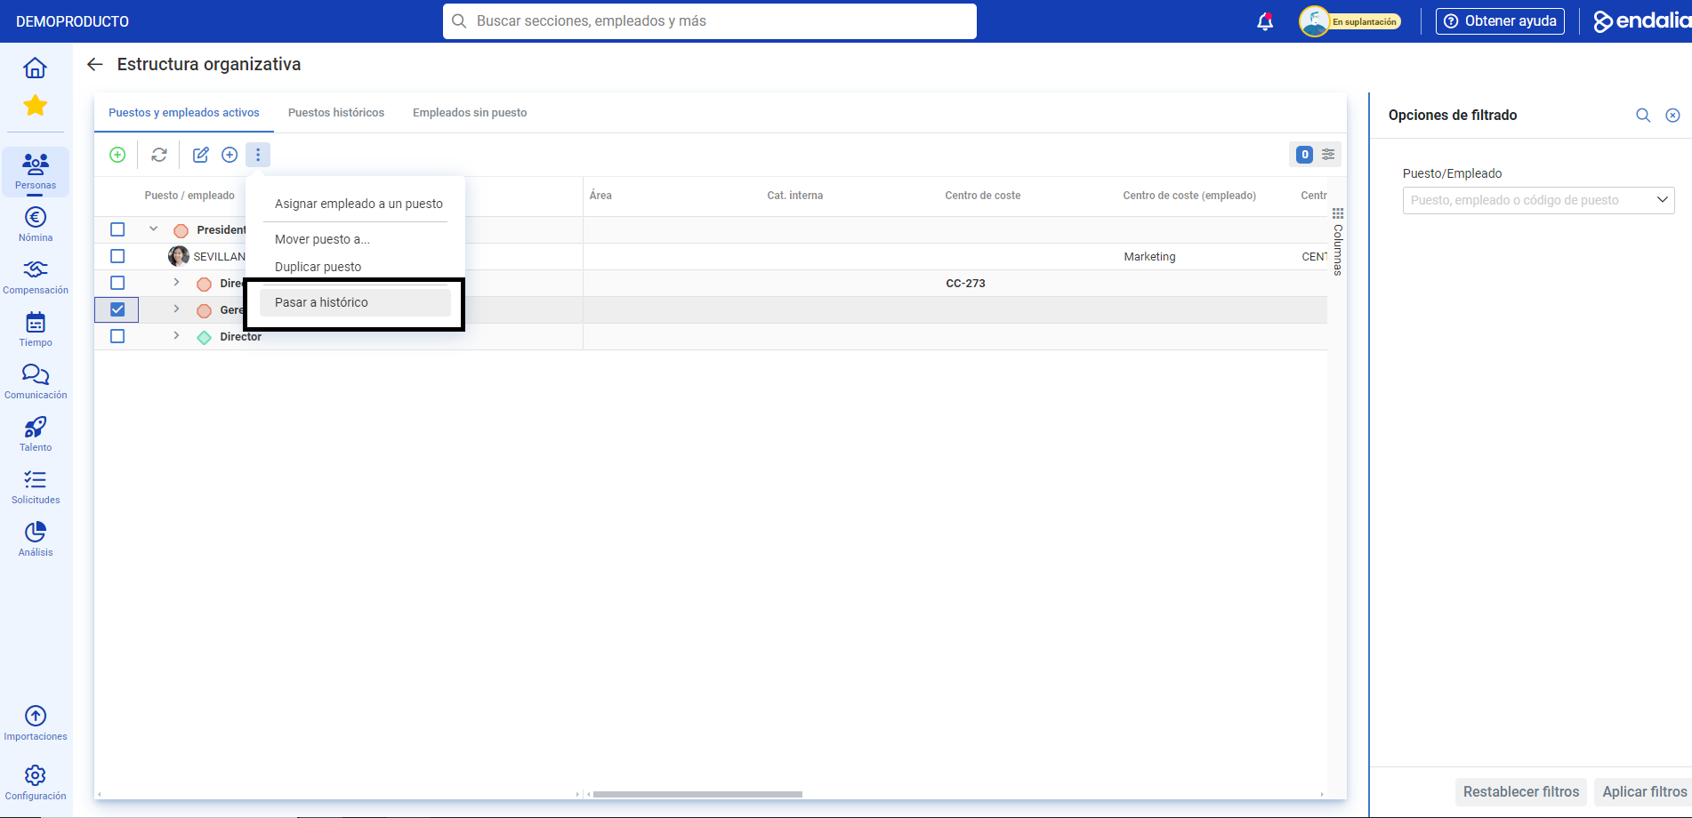Check the Director row checkbox

coord(117,336)
